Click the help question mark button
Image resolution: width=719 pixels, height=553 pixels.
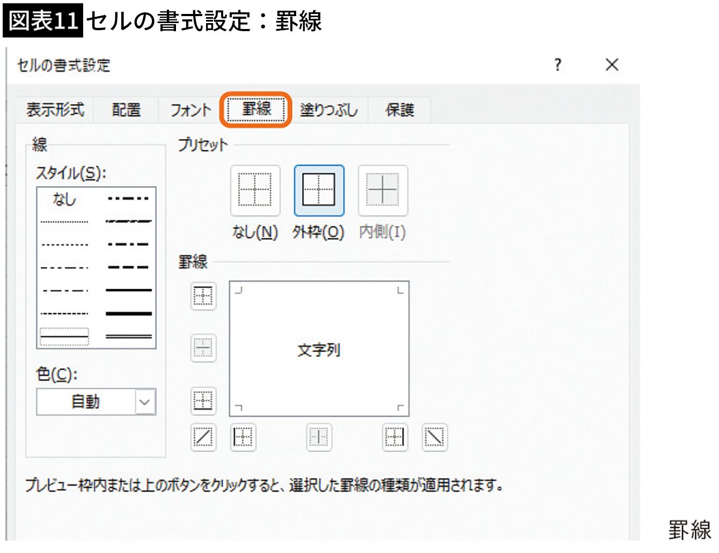tap(558, 65)
